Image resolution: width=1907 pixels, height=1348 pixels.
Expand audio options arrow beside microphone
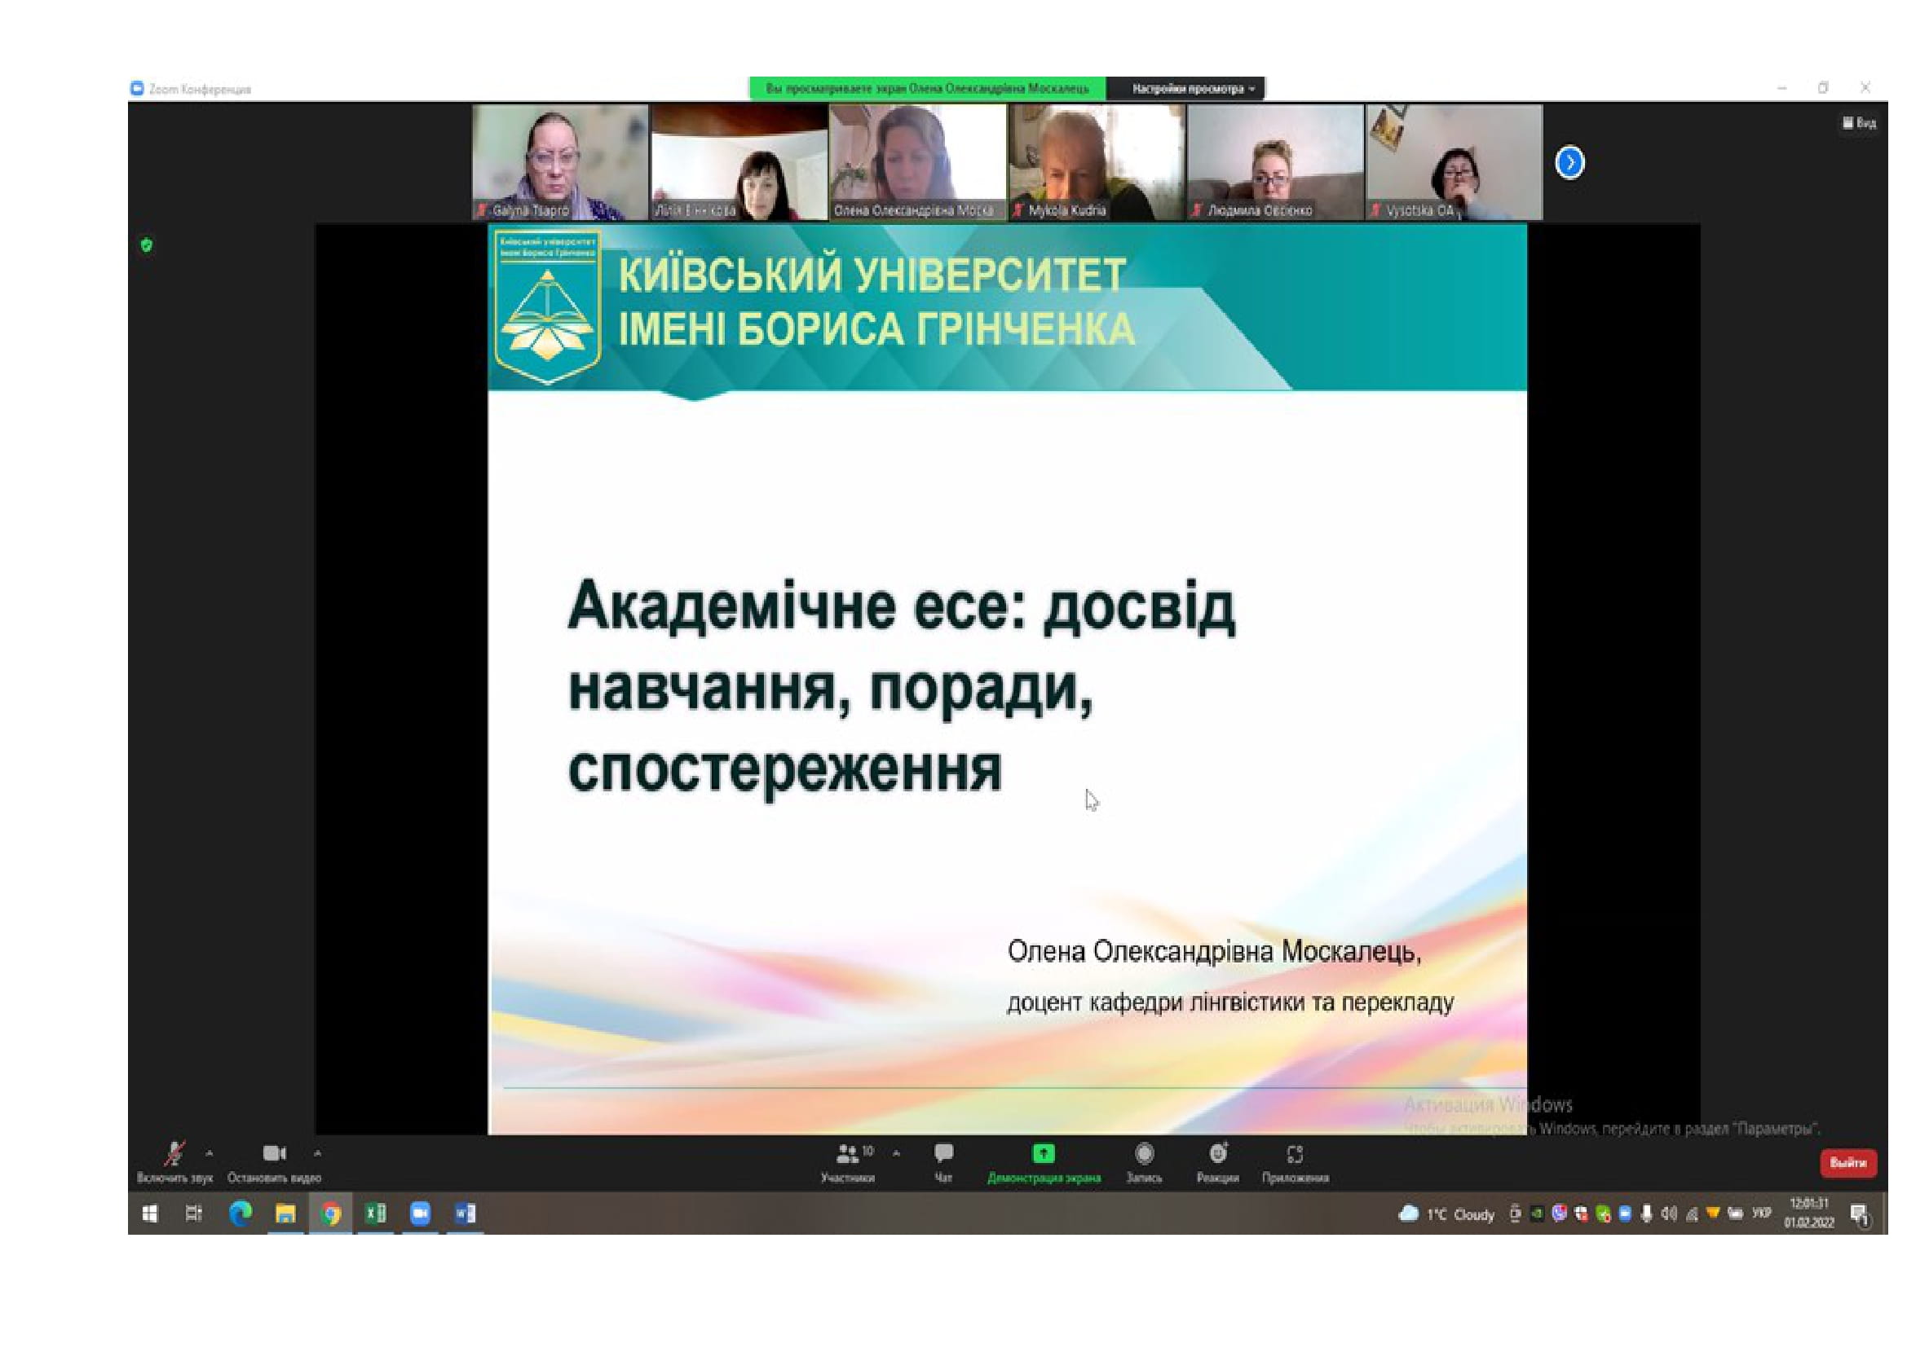210,1153
